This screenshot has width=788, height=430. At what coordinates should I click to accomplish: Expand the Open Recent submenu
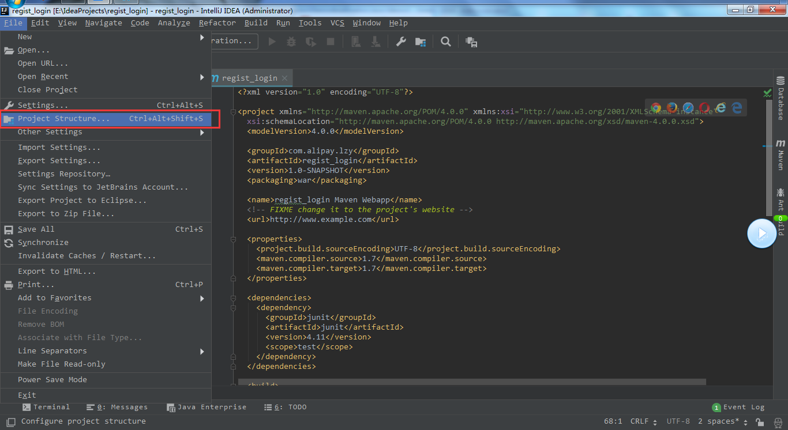(106, 76)
